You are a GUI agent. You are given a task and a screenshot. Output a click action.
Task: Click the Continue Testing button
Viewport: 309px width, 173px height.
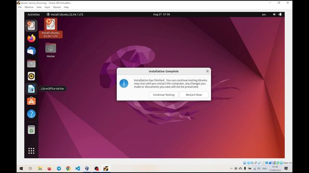click(x=164, y=95)
